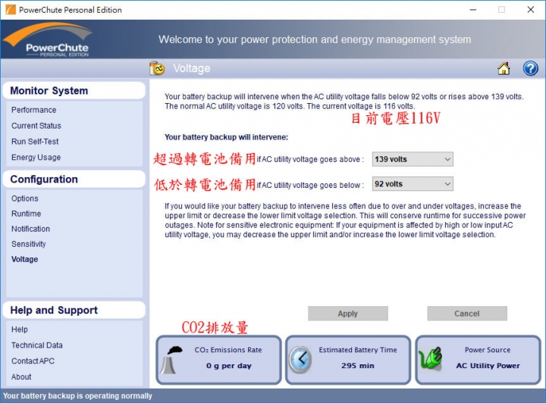546x403 pixels.
Task: Open Technical Data page
Action: [37, 345]
